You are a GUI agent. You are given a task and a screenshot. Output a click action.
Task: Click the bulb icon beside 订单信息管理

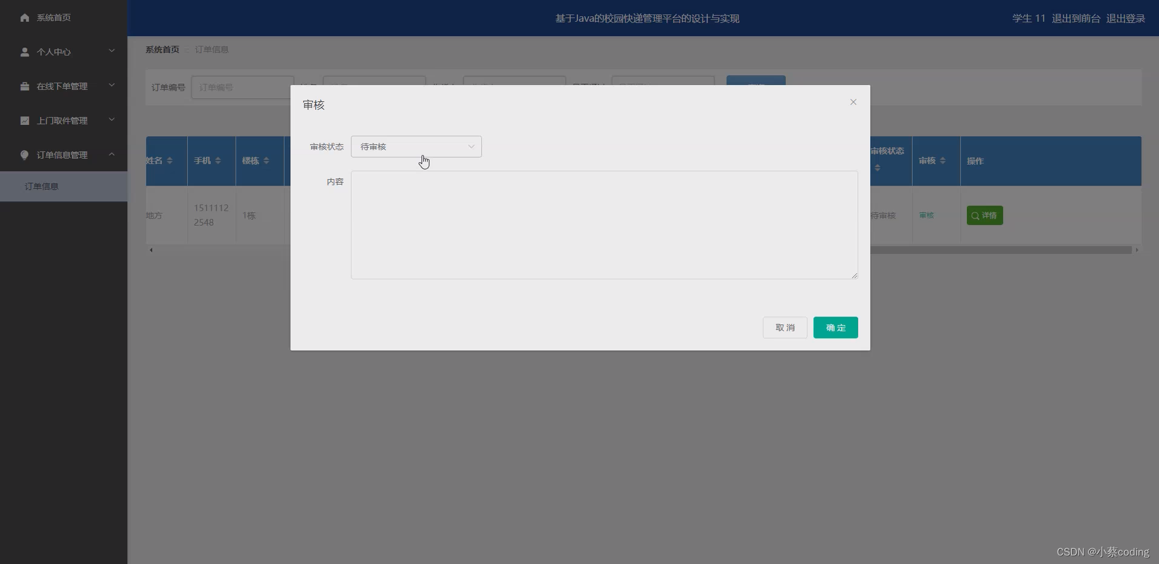[x=25, y=155]
